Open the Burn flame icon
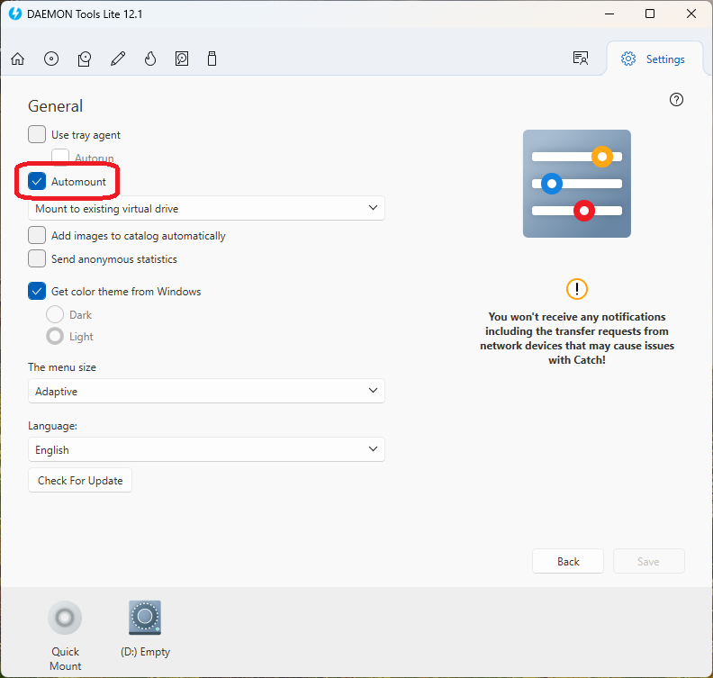The width and height of the screenshot is (713, 678). point(150,59)
